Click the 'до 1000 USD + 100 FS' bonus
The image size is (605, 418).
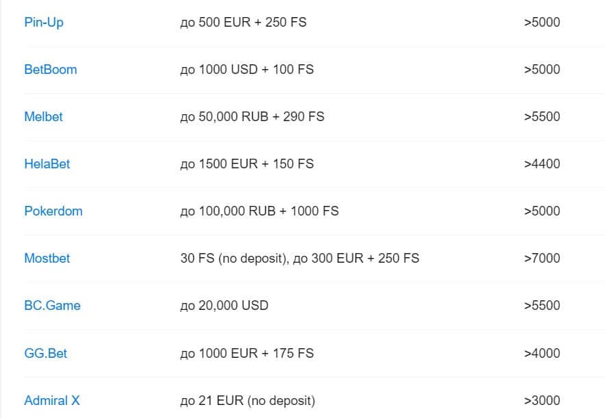[247, 69]
